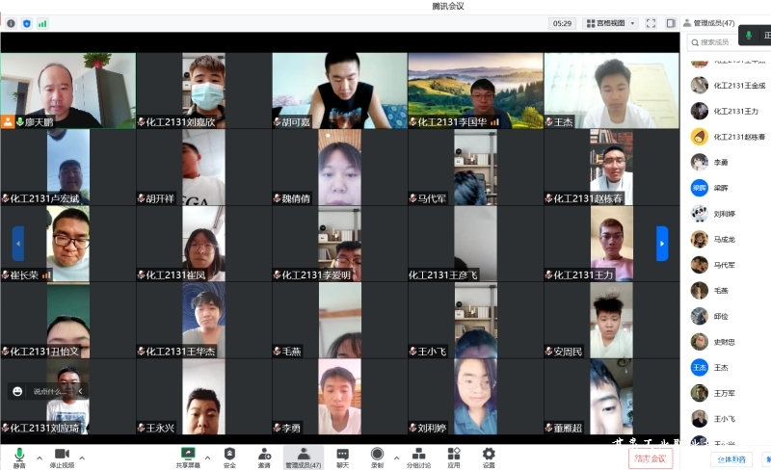Go to next page of video grid
The width and height of the screenshot is (771, 470).
point(662,243)
